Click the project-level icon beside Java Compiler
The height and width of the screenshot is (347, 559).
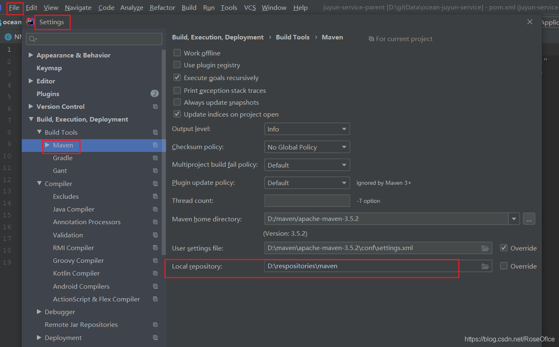point(155,209)
